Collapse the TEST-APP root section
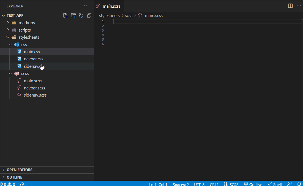This screenshot has height=186, width=303. tap(4, 15)
